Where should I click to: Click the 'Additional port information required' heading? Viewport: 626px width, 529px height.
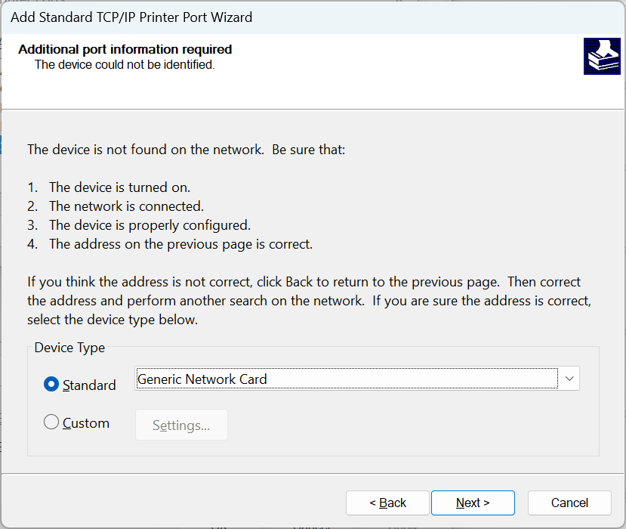[x=125, y=50]
